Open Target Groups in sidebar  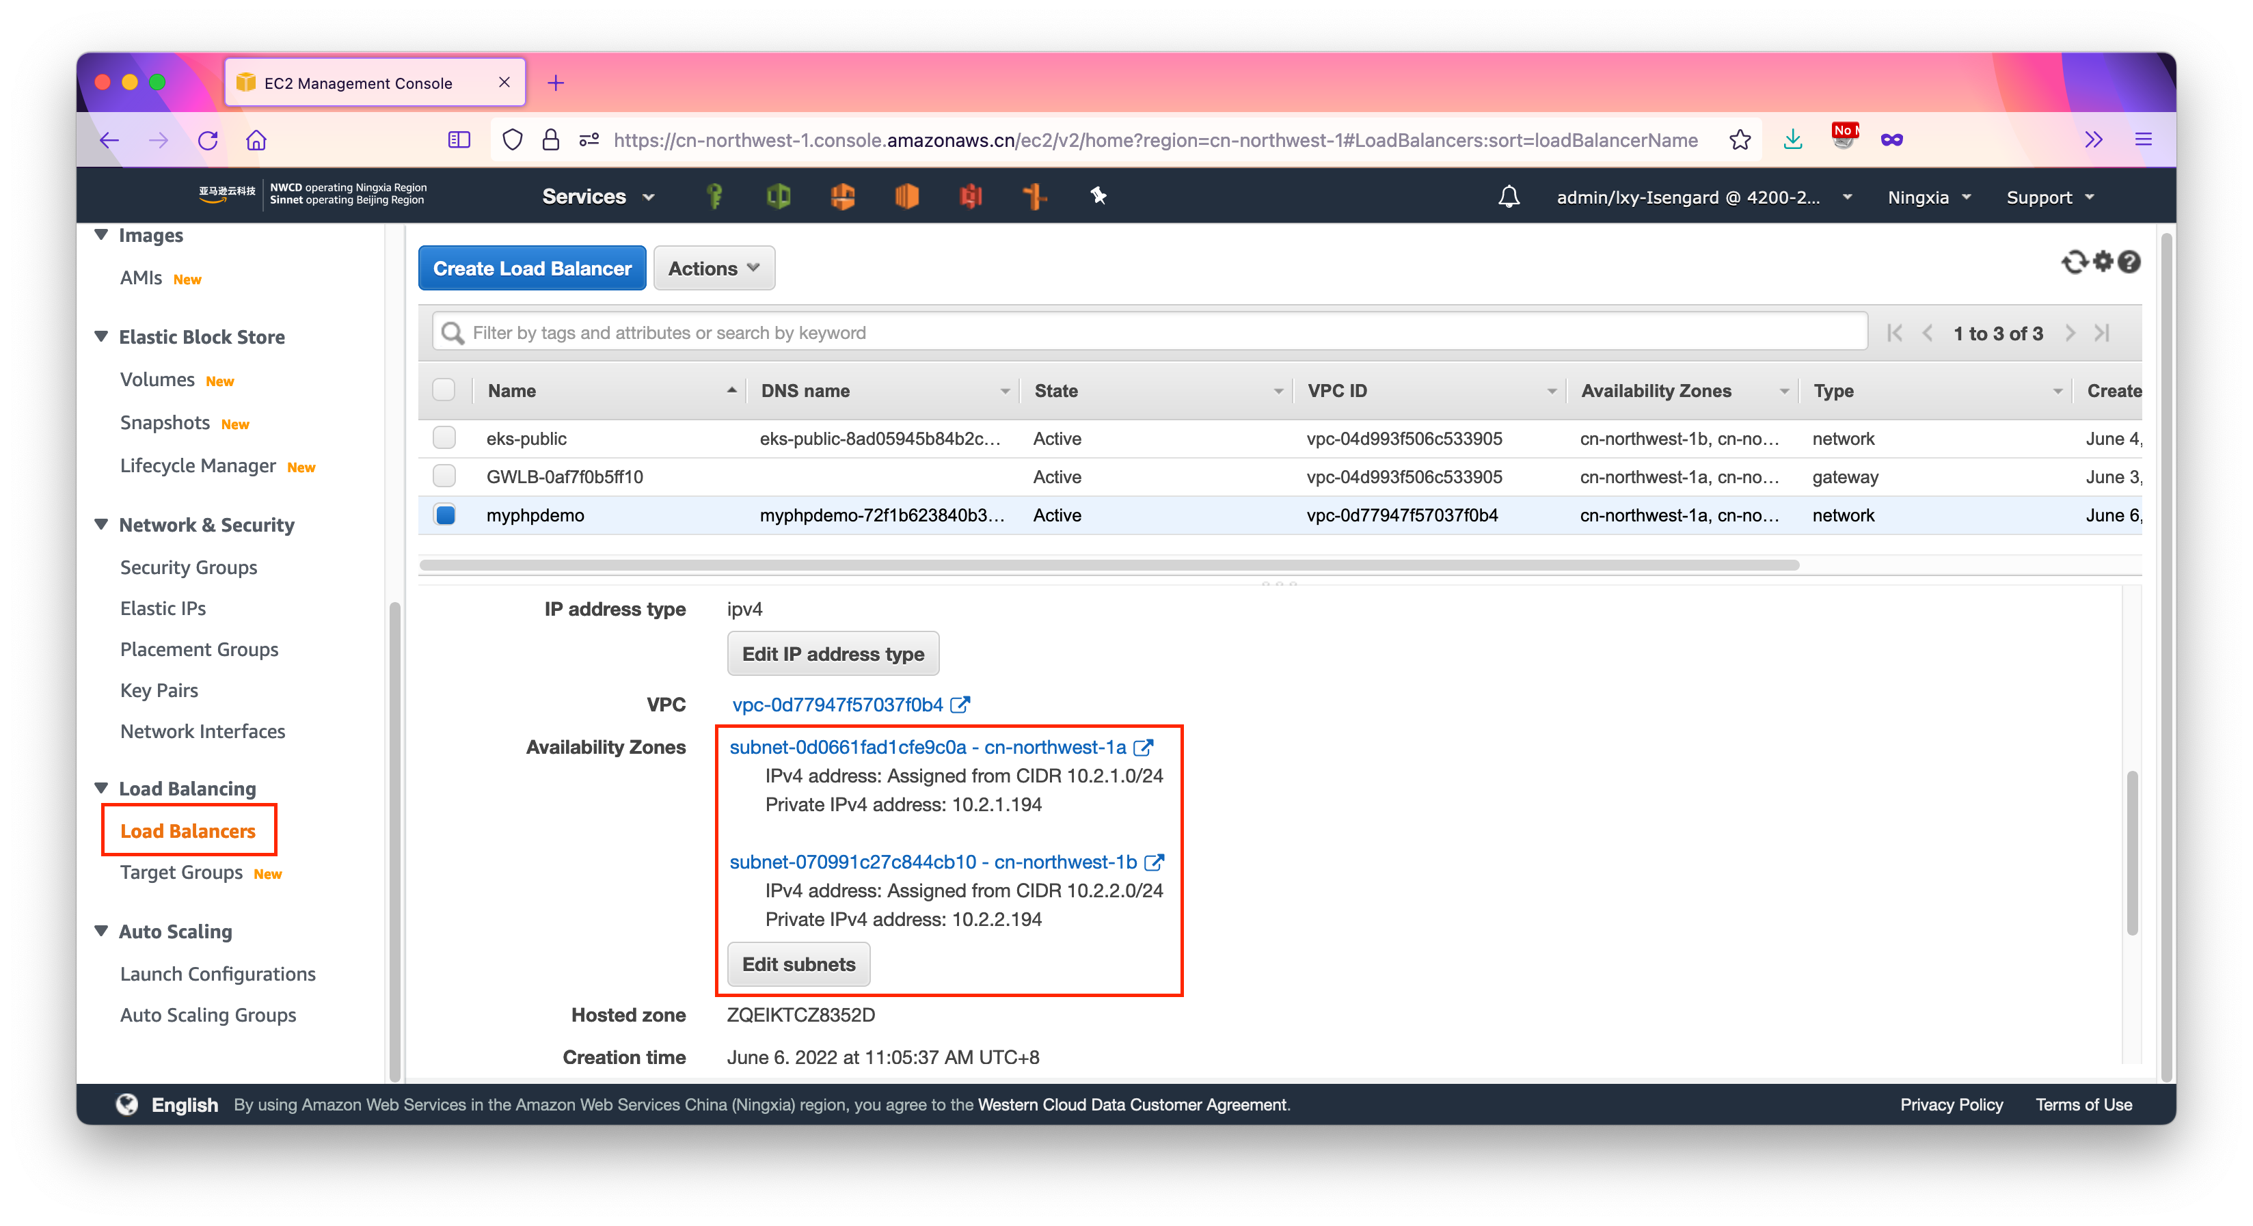tap(181, 872)
